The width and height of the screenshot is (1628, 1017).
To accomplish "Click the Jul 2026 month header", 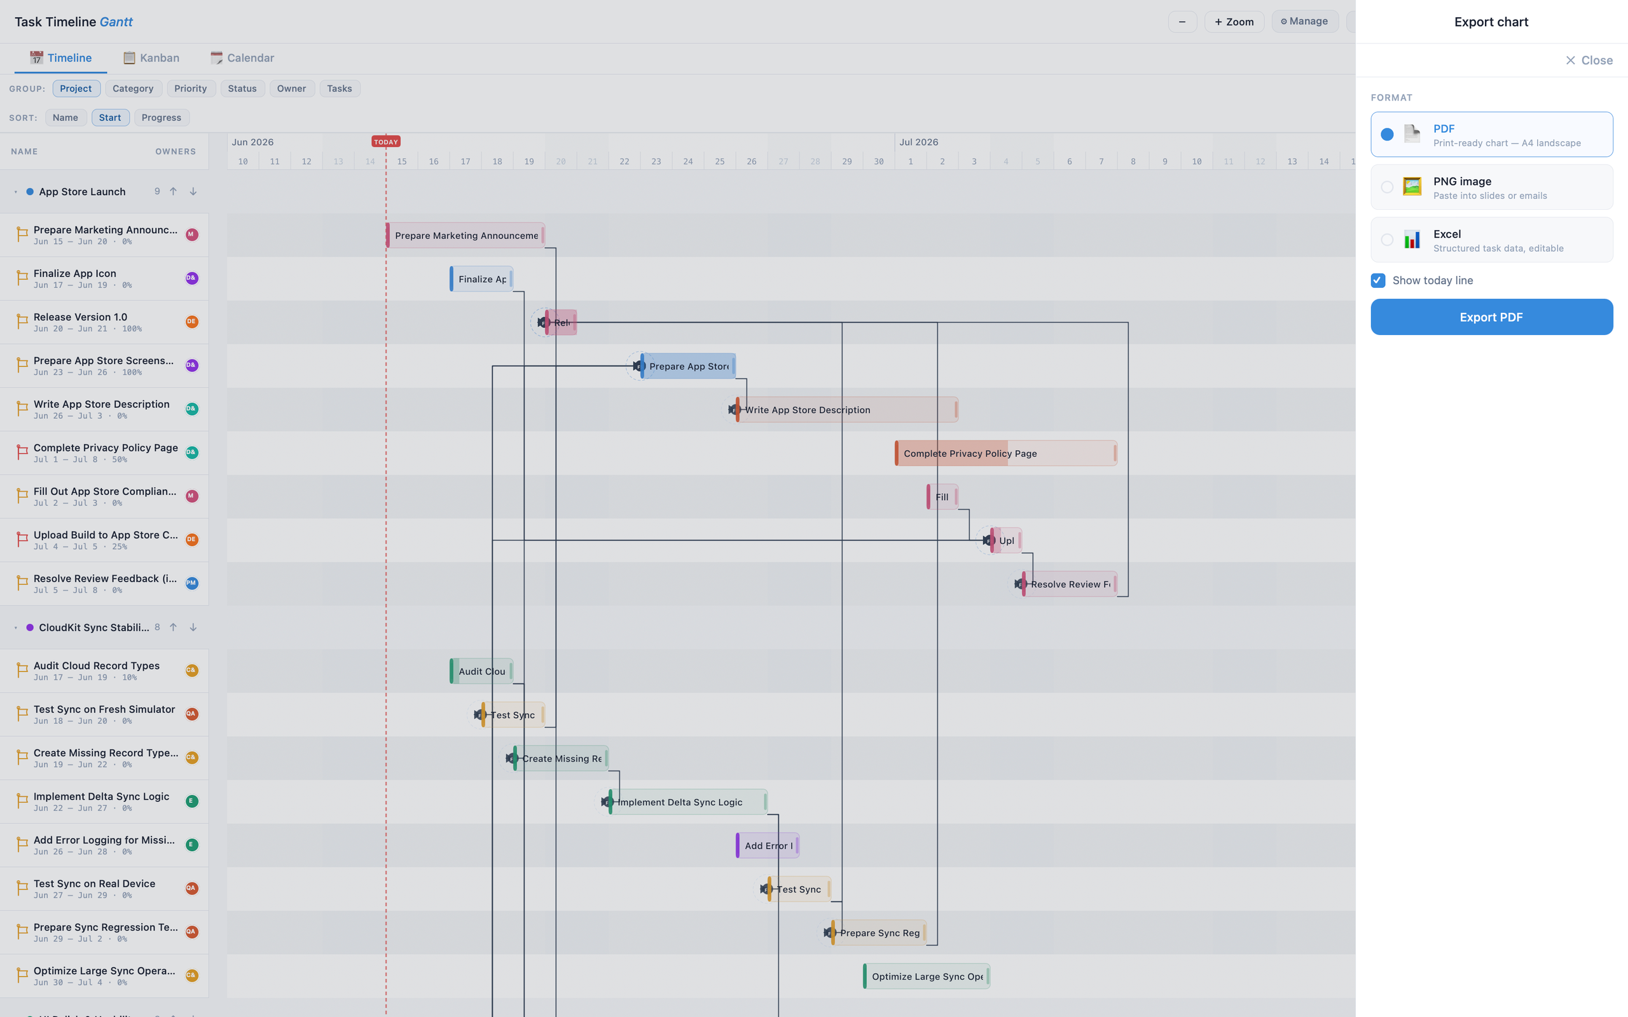I will (x=918, y=142).
